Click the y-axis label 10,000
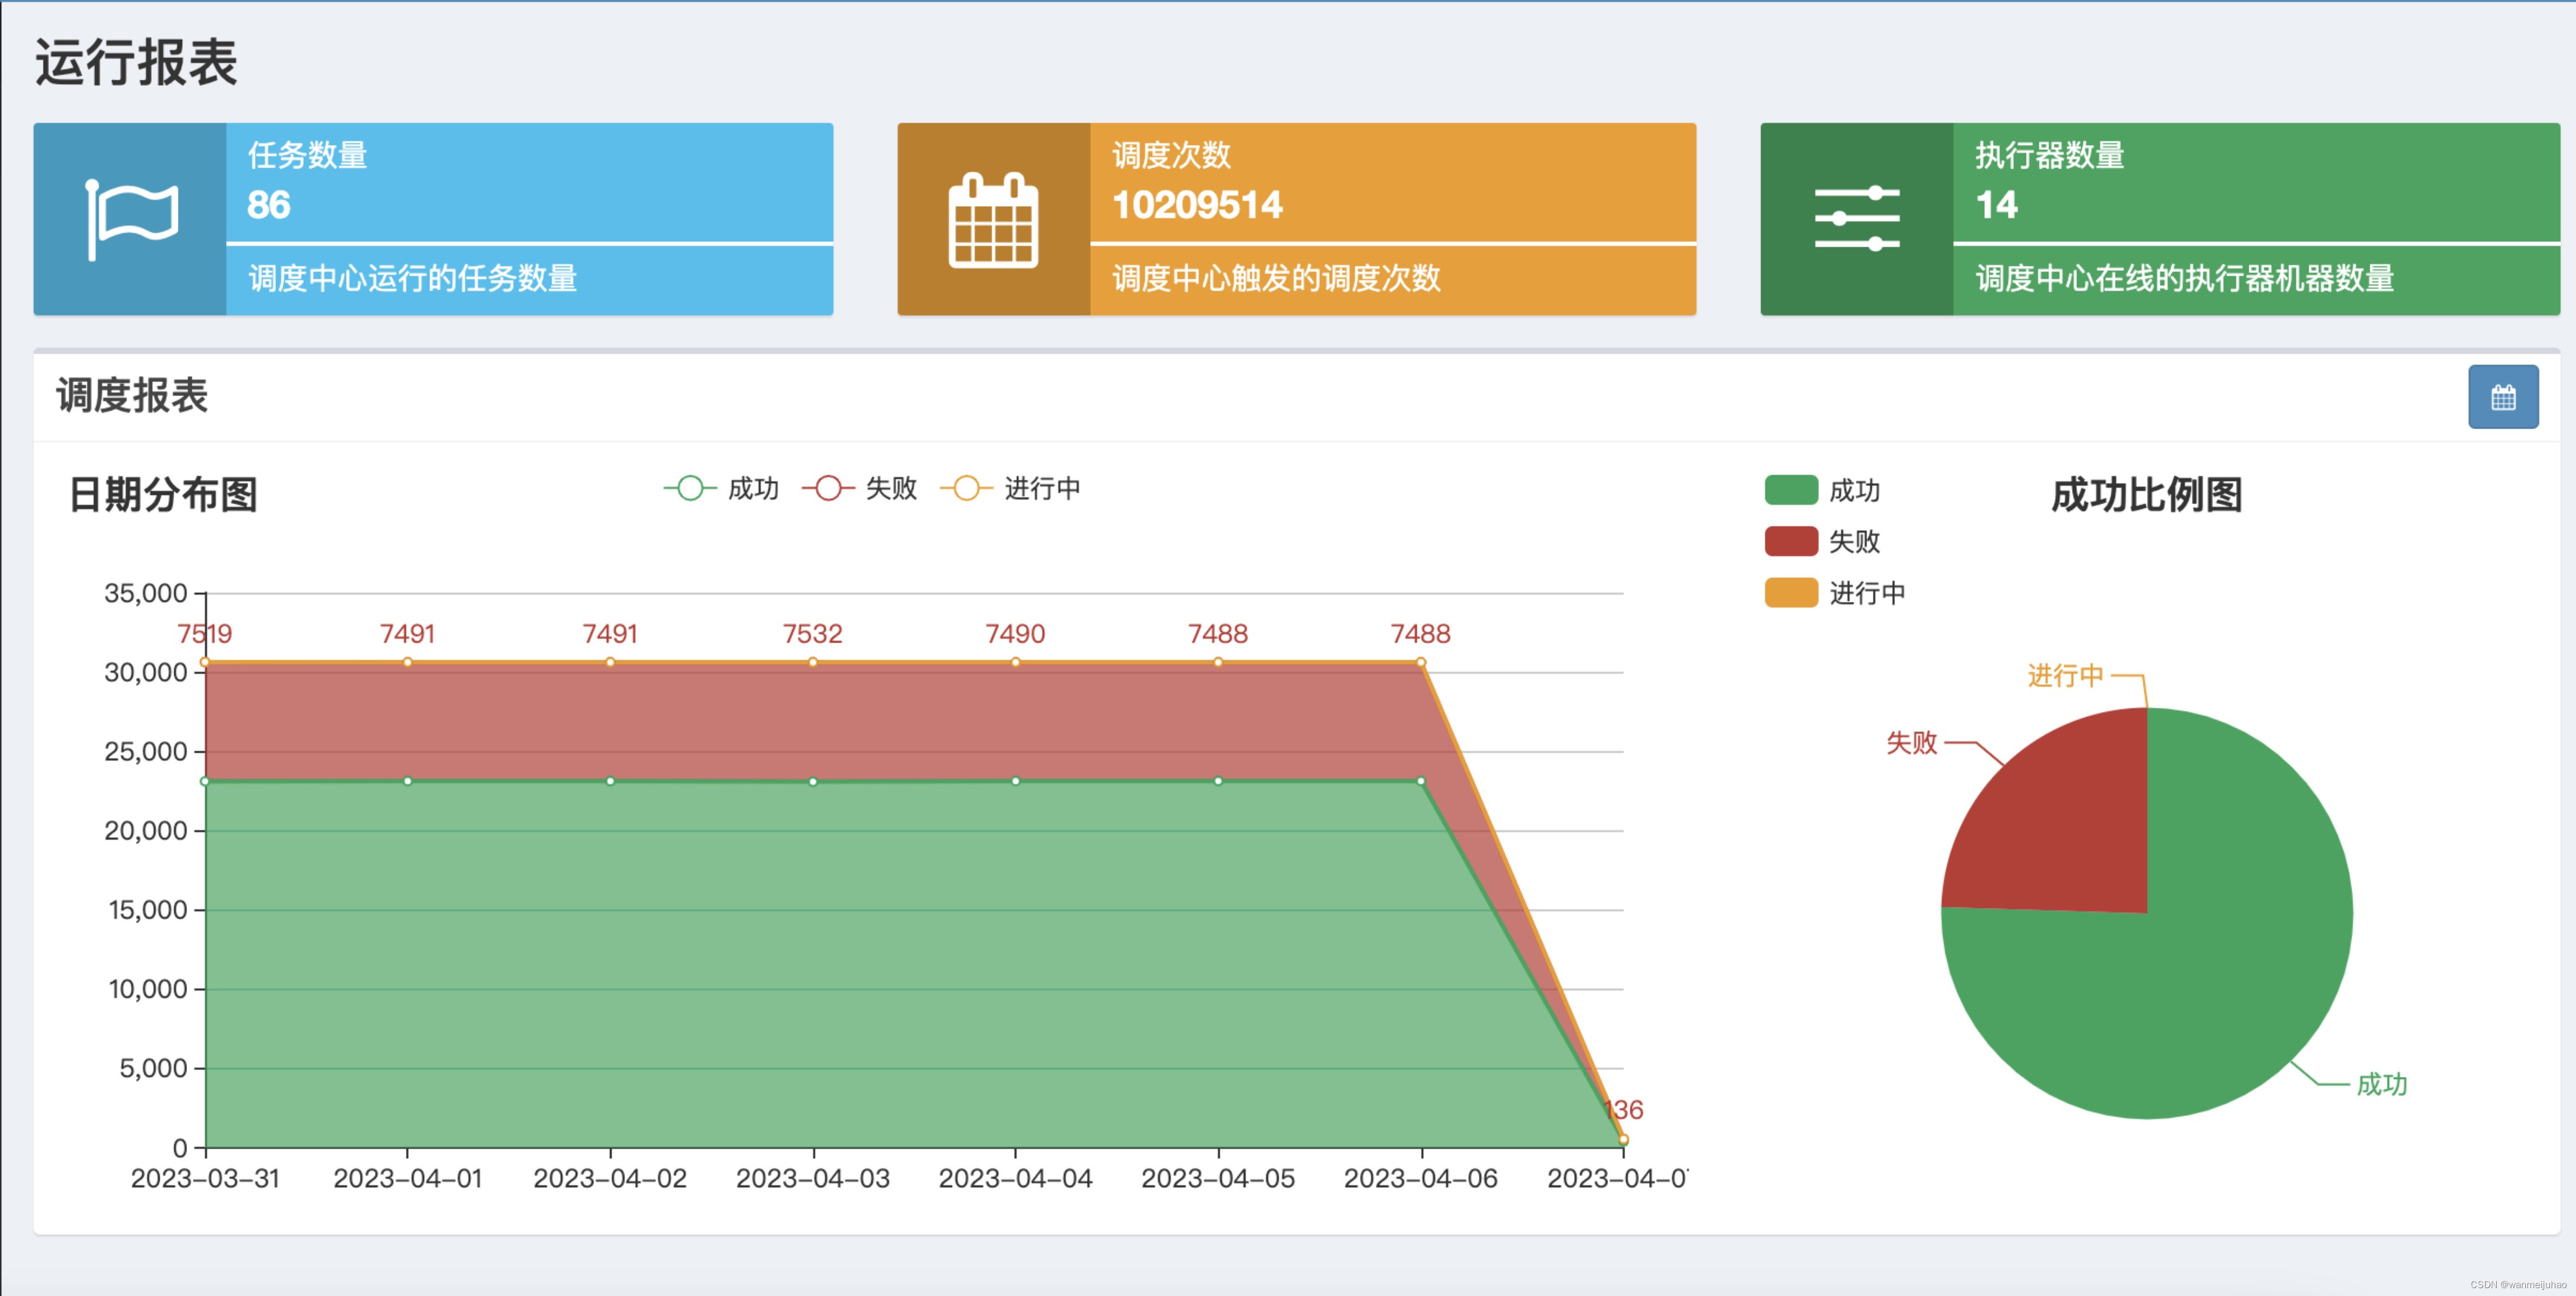The width and height of the screenshot is (2576, 1296). click(x=148, y=990)
